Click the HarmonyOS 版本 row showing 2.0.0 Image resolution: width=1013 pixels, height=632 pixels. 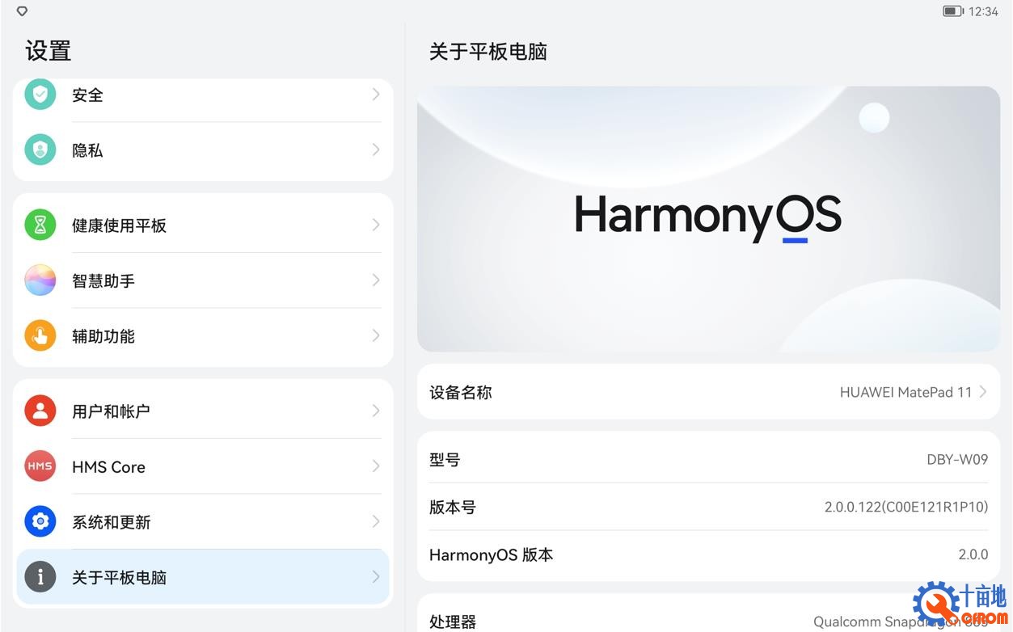pyautogui.click(x=707, y=554)
